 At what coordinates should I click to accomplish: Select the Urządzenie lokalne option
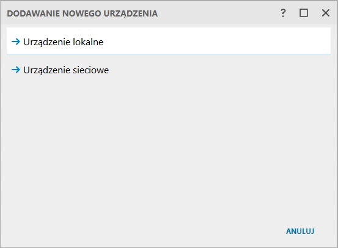pyautogui.click(x=169, y=41)
